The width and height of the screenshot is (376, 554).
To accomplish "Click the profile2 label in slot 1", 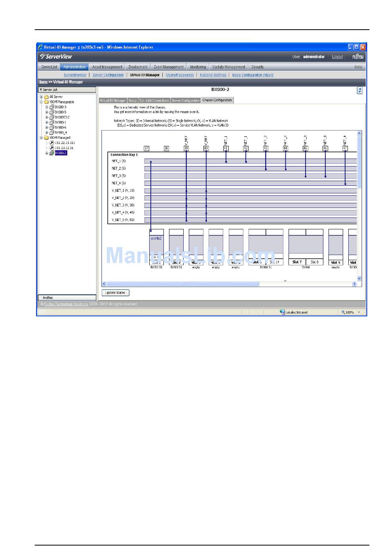I will tap(156, 238).
